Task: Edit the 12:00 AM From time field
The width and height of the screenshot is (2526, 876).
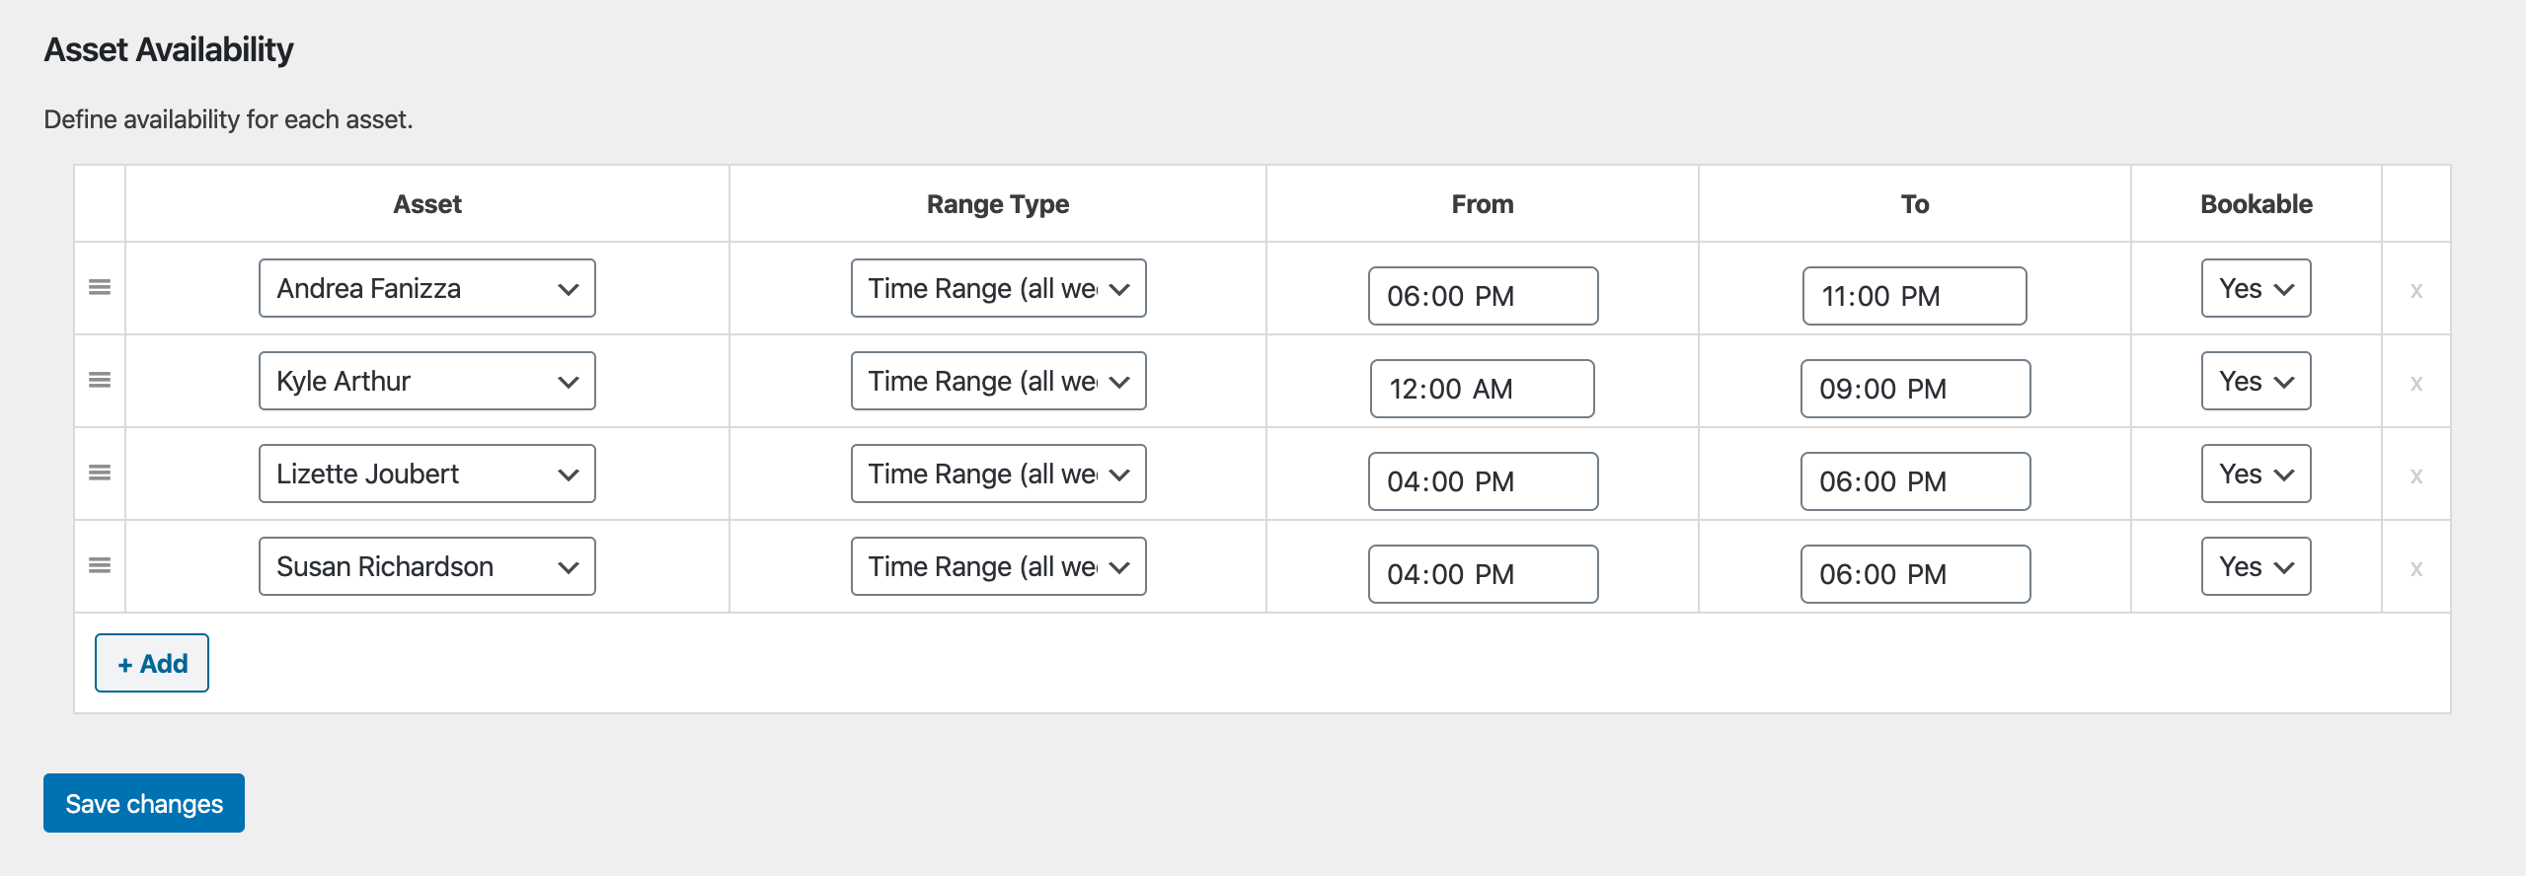Action: (x=1482, y=389)
